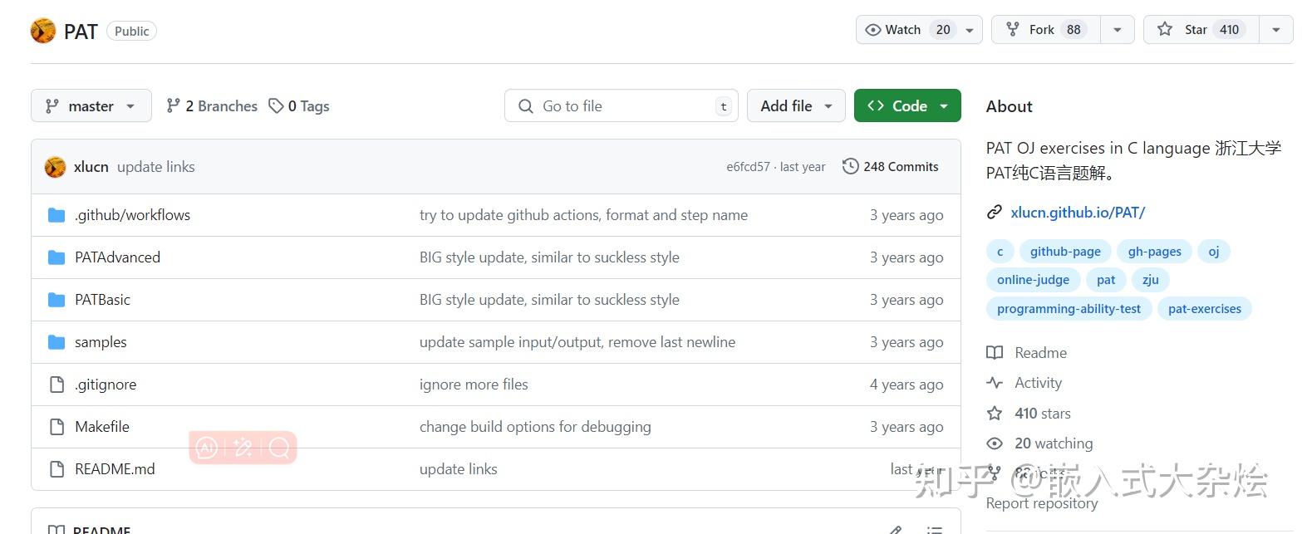Click the xlucn committer avatar
The width and height of the screenshot is (1302, 534).
point(55,167)
